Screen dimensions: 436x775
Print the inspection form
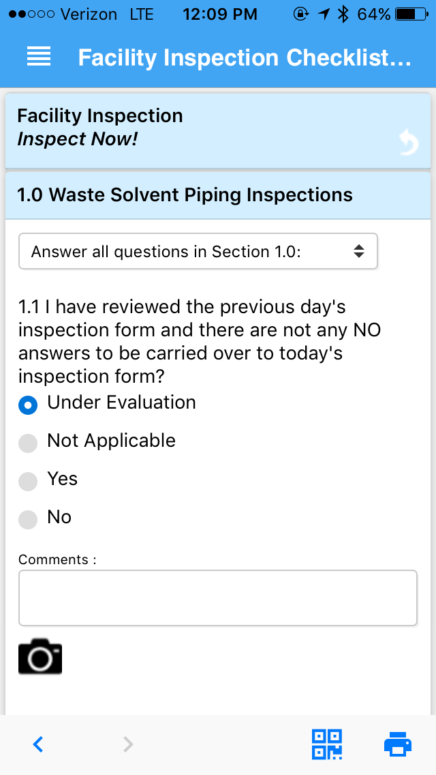click(x=398, y=744)
